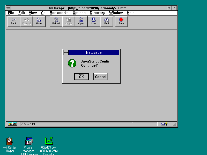Click the 79% of 113 loading progress field
This screenshot has height=155, width=207.
click(76, 124)
